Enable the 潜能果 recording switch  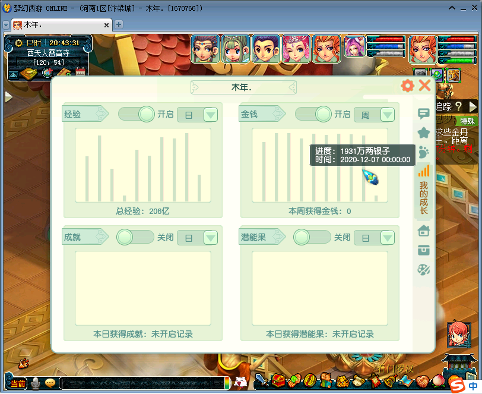click(x=312, y=237)
